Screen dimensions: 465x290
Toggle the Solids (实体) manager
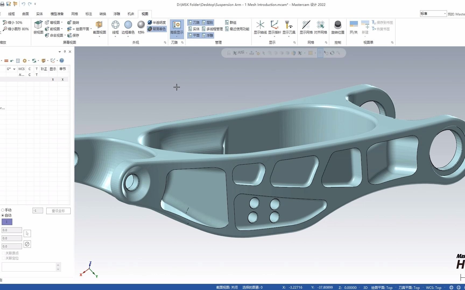click(194, 29)
